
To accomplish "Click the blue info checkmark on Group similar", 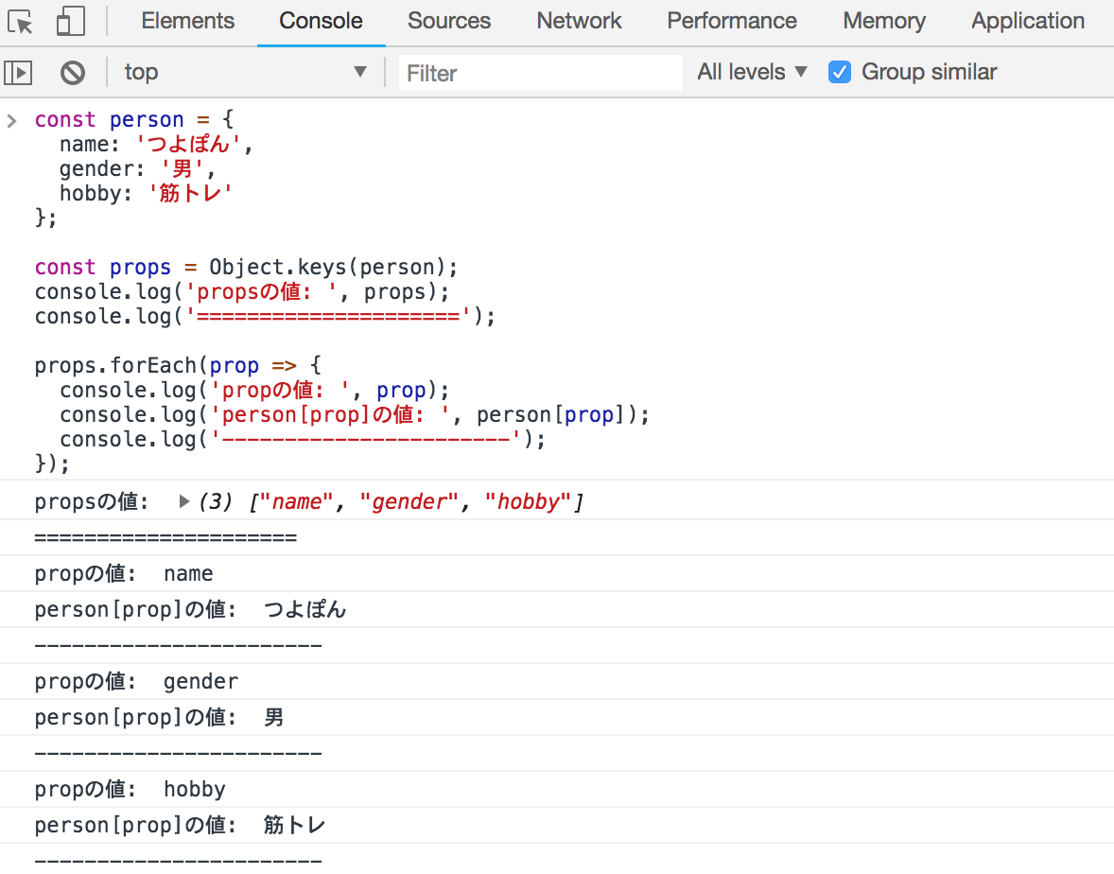I will tap(840, 71).
